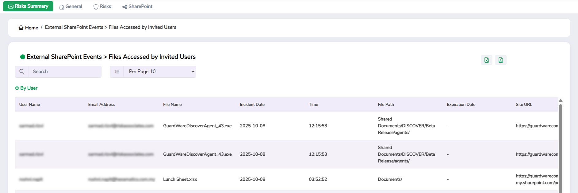Open the Risks tab
The image size is (578, 193).
102,6
